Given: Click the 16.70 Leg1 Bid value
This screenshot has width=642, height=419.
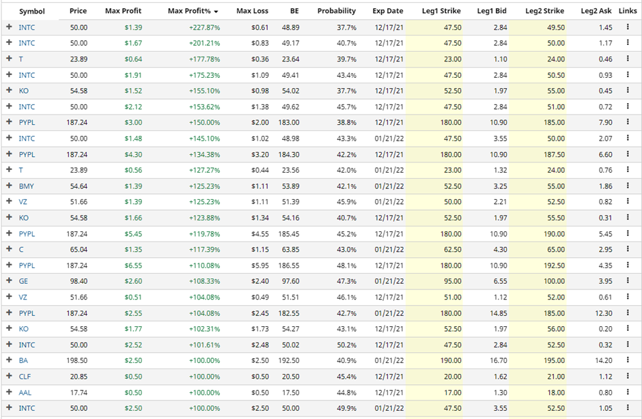Looking at the screenshot, I should click(x=499, y=360).
